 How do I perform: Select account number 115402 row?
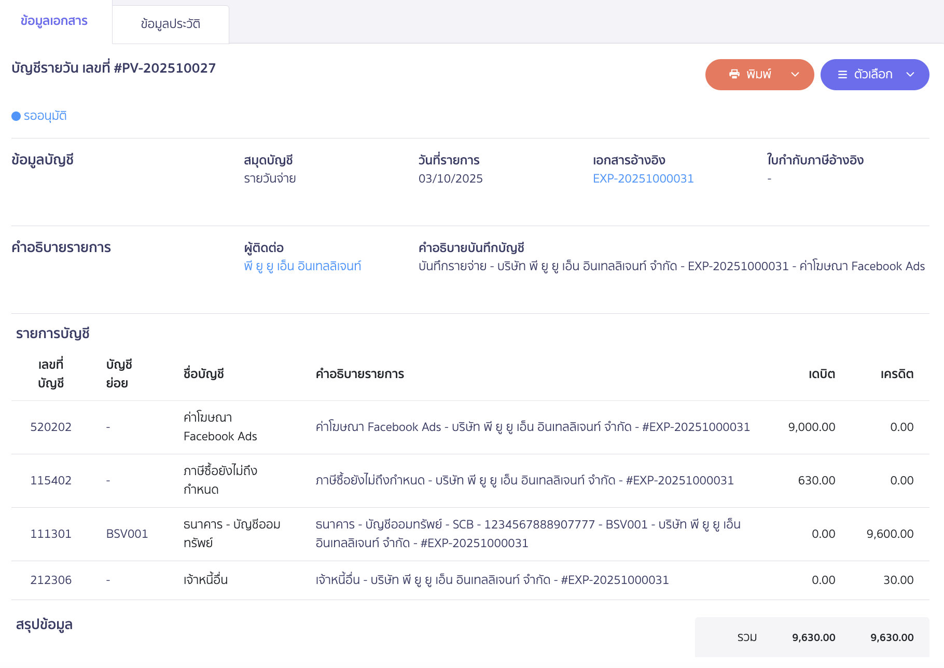point(51,480)
